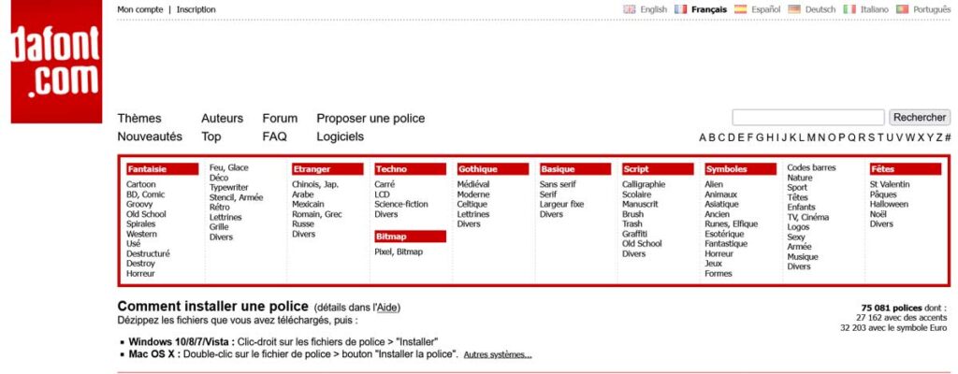The height and width of the screenshot is (374, 958).
Task: Browse fonts starting with letter A
Action: tap(703, 137)
